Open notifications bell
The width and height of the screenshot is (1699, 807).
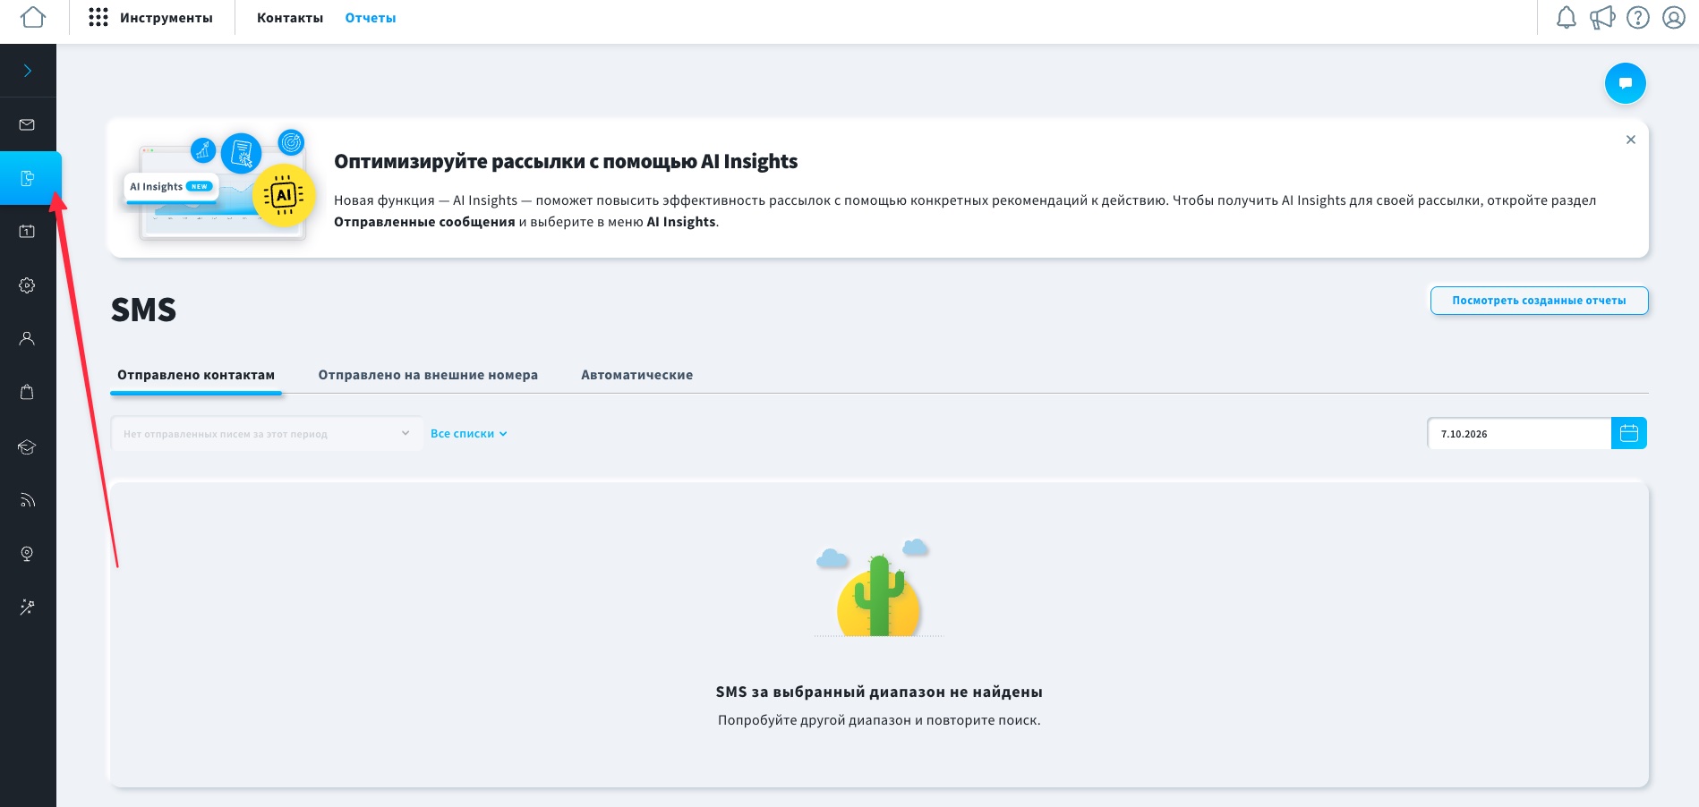point(1566,18)
